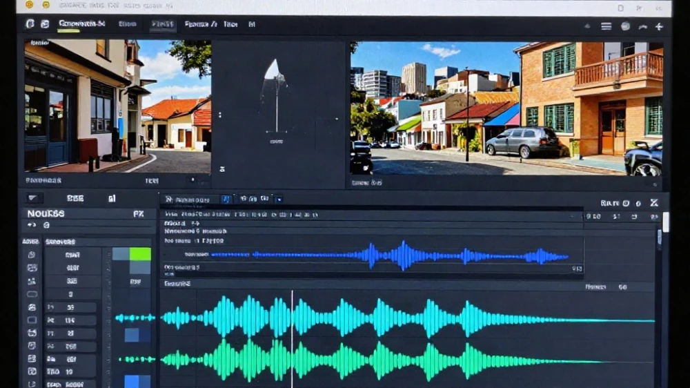Click the Z-shaped icon at the timeline's top right

point(654,202)
